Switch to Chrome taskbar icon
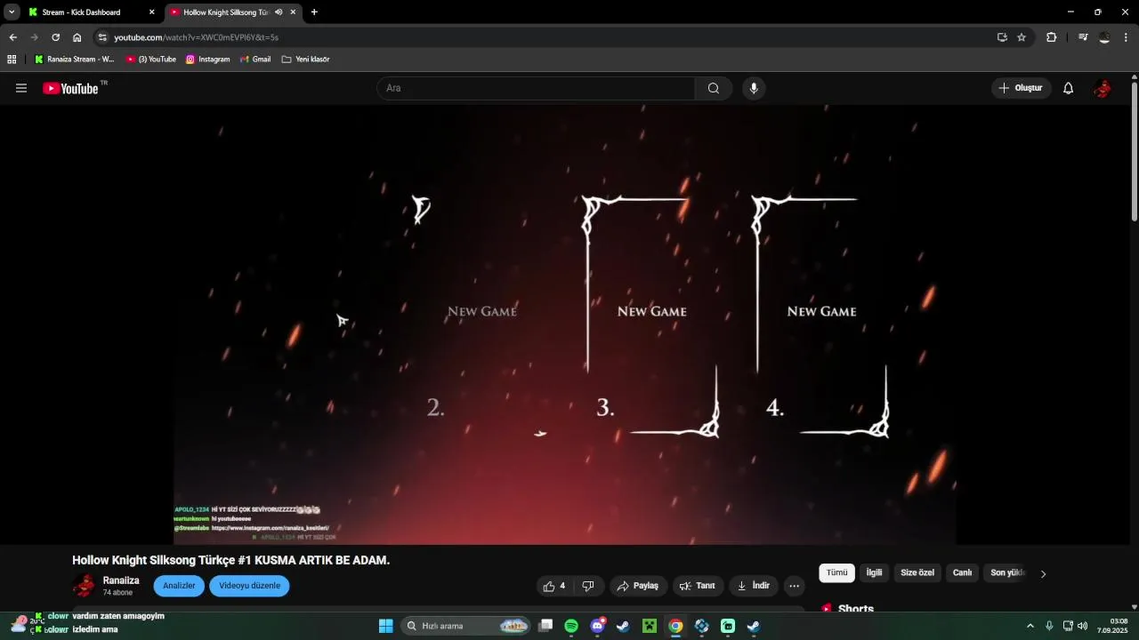 (x=676, y=626)
